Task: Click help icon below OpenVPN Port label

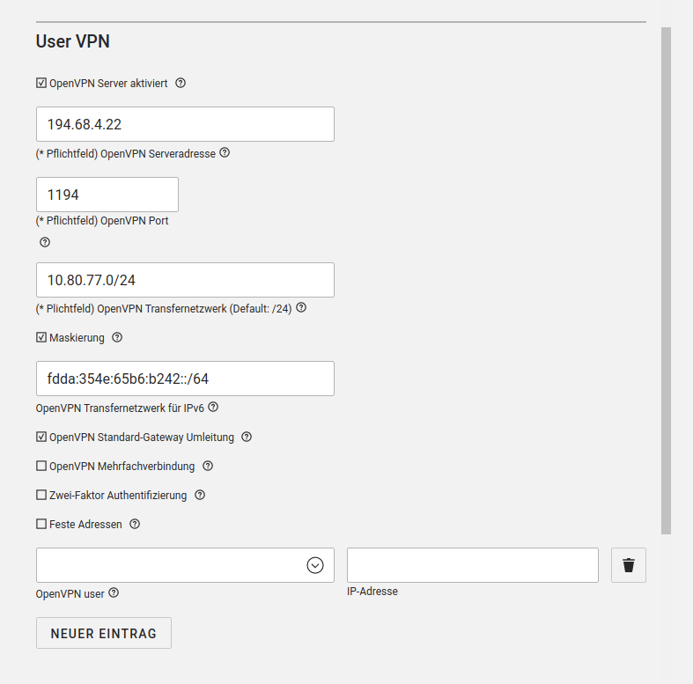Action: (45, 242)
